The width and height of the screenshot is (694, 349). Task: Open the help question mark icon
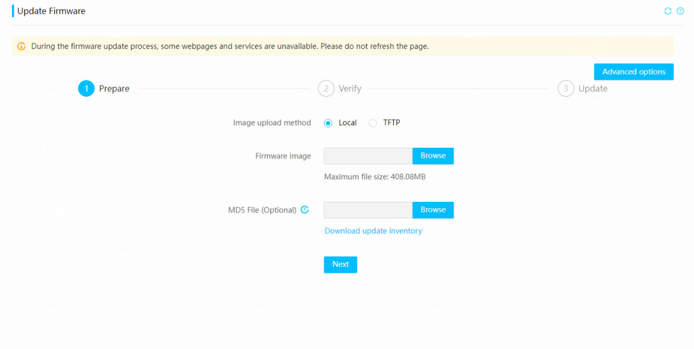click(x=681, y=11)
